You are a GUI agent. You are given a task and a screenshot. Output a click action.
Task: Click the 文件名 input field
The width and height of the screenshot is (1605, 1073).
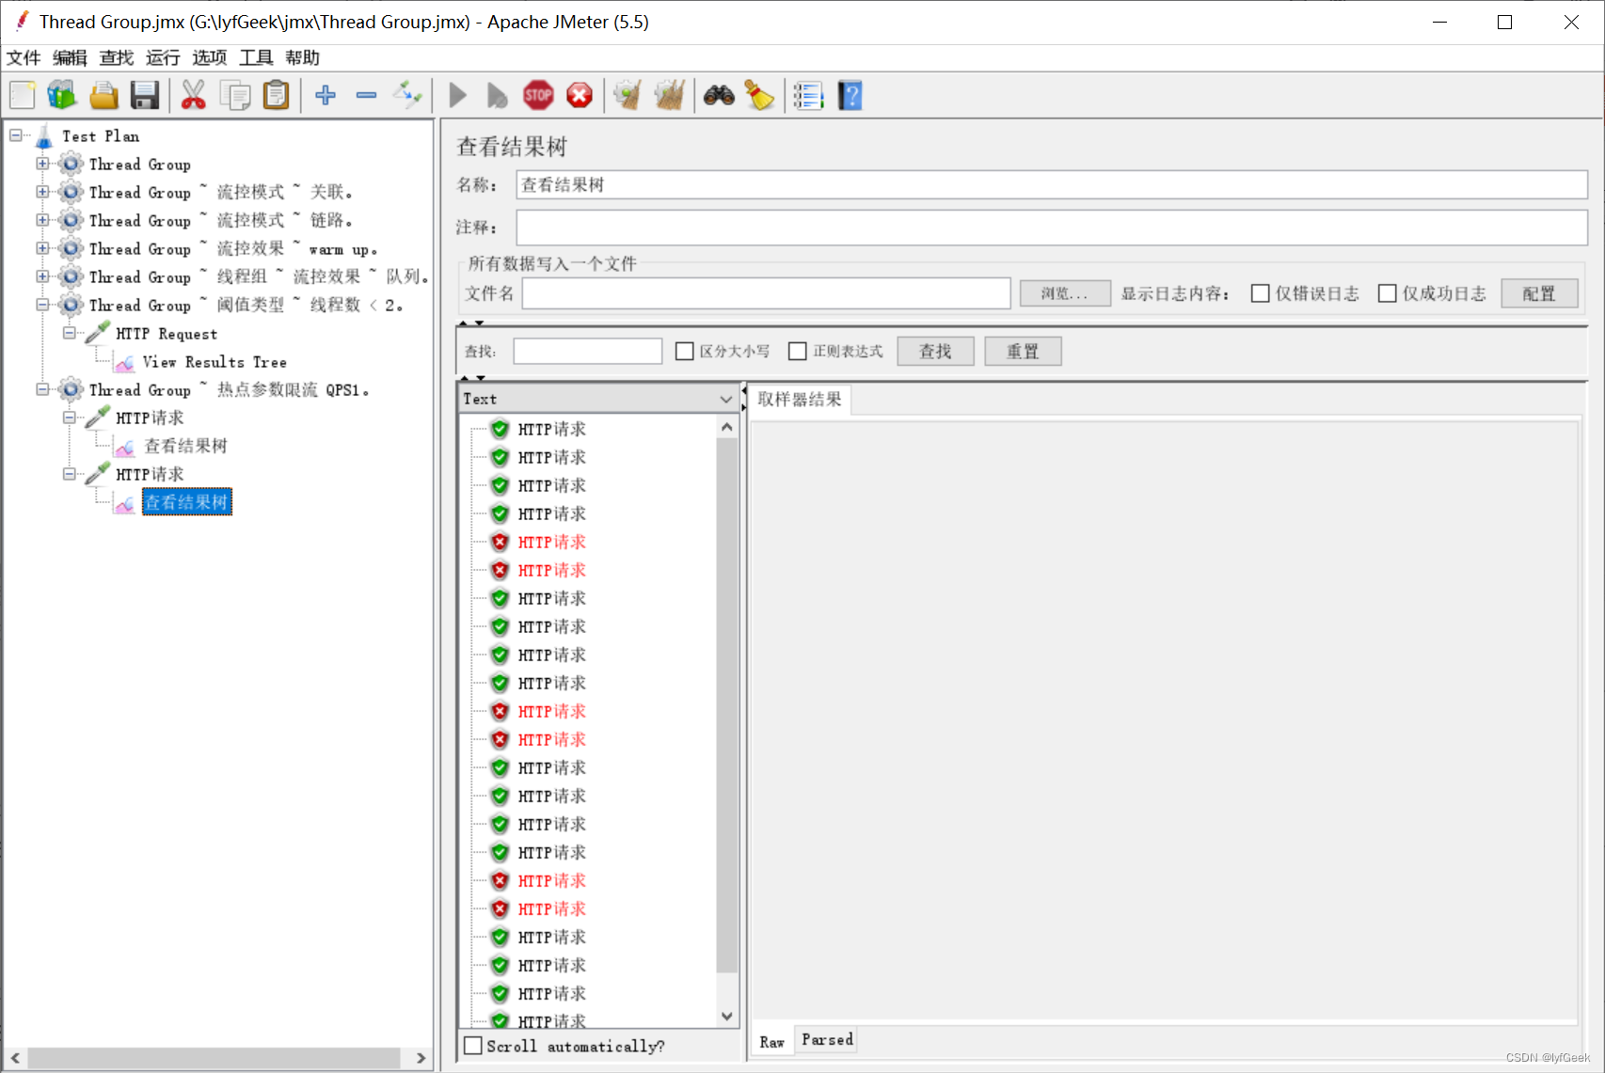click(767, 293)
